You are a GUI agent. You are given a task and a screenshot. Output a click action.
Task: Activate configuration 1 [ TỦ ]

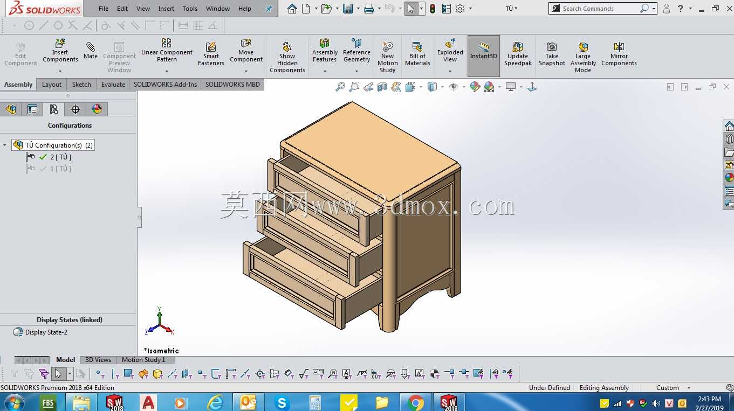(60, 169)
